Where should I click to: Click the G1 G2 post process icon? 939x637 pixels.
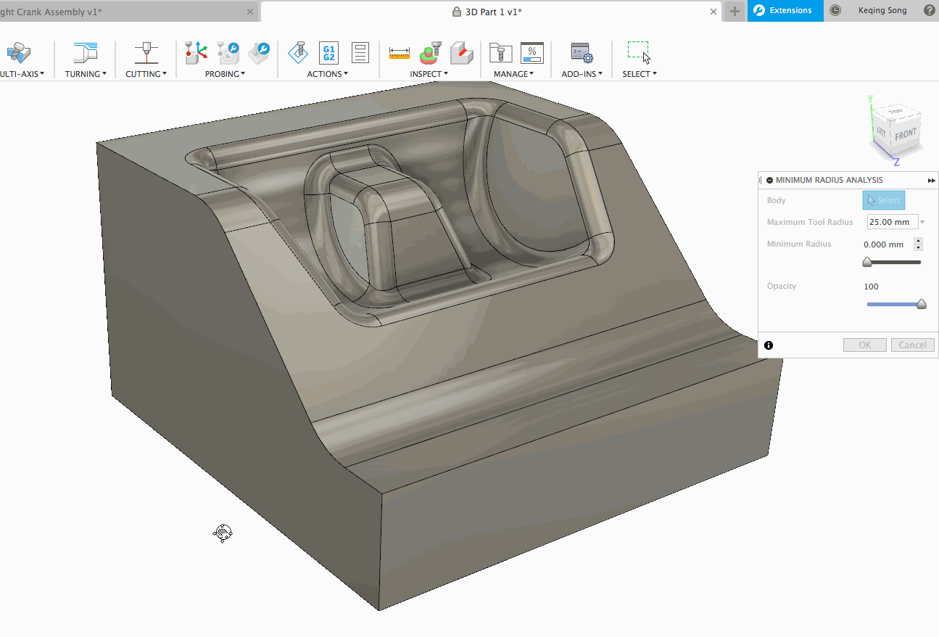point(328,52)
